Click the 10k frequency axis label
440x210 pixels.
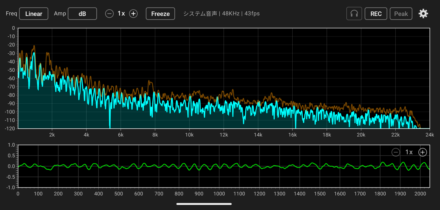pos(189,135)
